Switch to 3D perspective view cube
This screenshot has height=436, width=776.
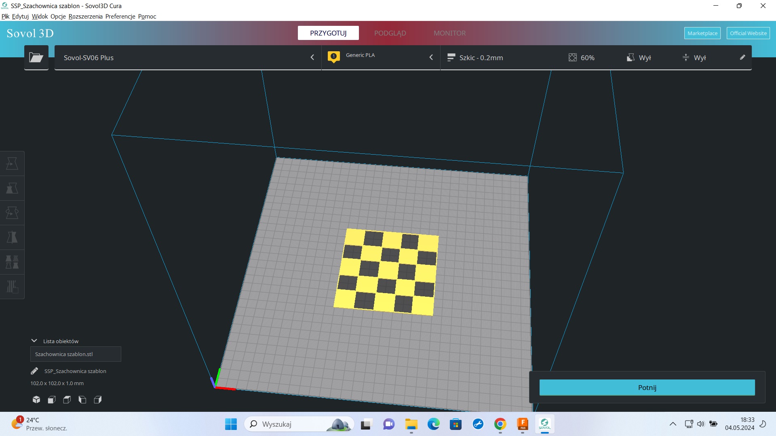[x=36, y=400]
